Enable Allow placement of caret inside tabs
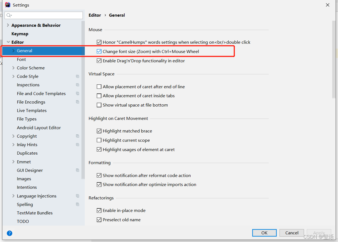This screenshot has height=242, width=338. (x=99, y=96)
